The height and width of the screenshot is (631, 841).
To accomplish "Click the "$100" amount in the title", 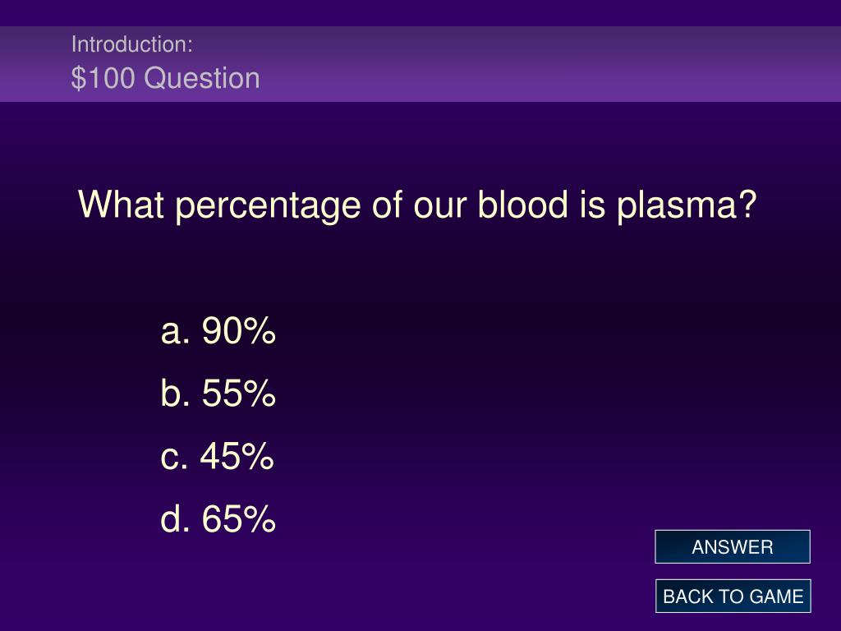I will click(103, 78).
